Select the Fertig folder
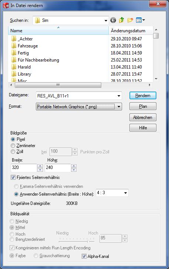 [x=20, y=53]
